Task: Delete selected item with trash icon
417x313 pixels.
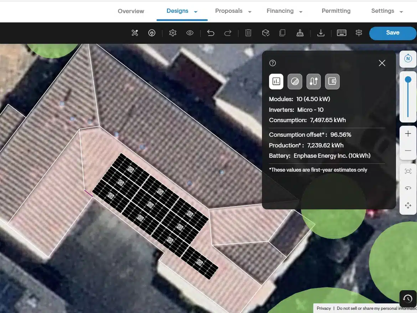Action: 248,33
